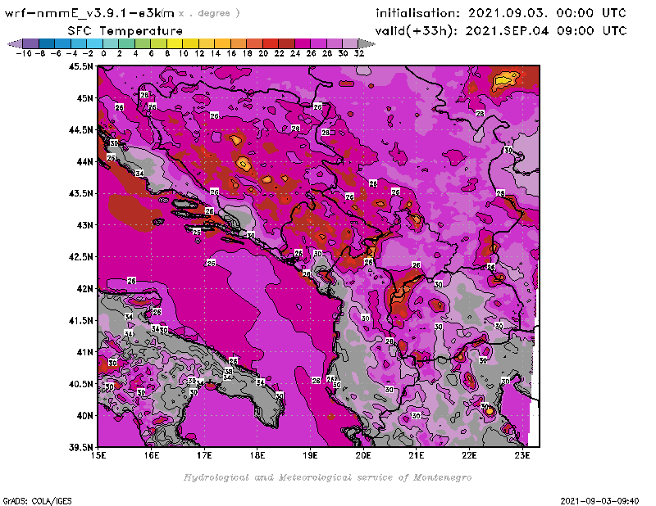Click the 44N latitude label
656x506 pixels.
(84, 161)
